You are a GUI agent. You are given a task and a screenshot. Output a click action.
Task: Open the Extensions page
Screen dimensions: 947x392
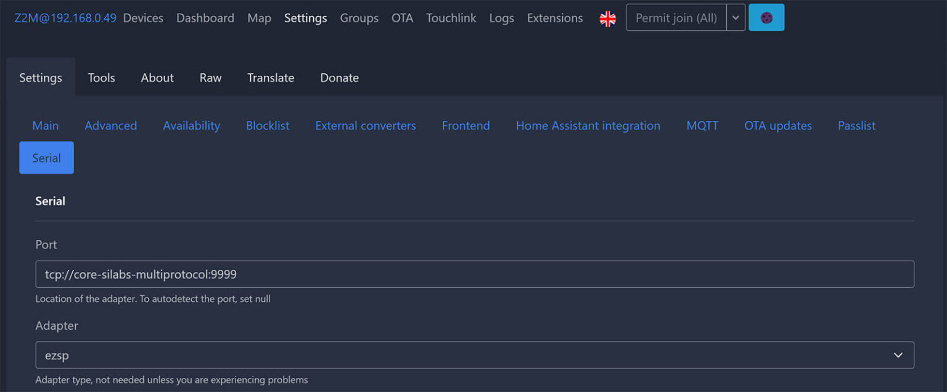pyautogui.click(x=554, y=18)
